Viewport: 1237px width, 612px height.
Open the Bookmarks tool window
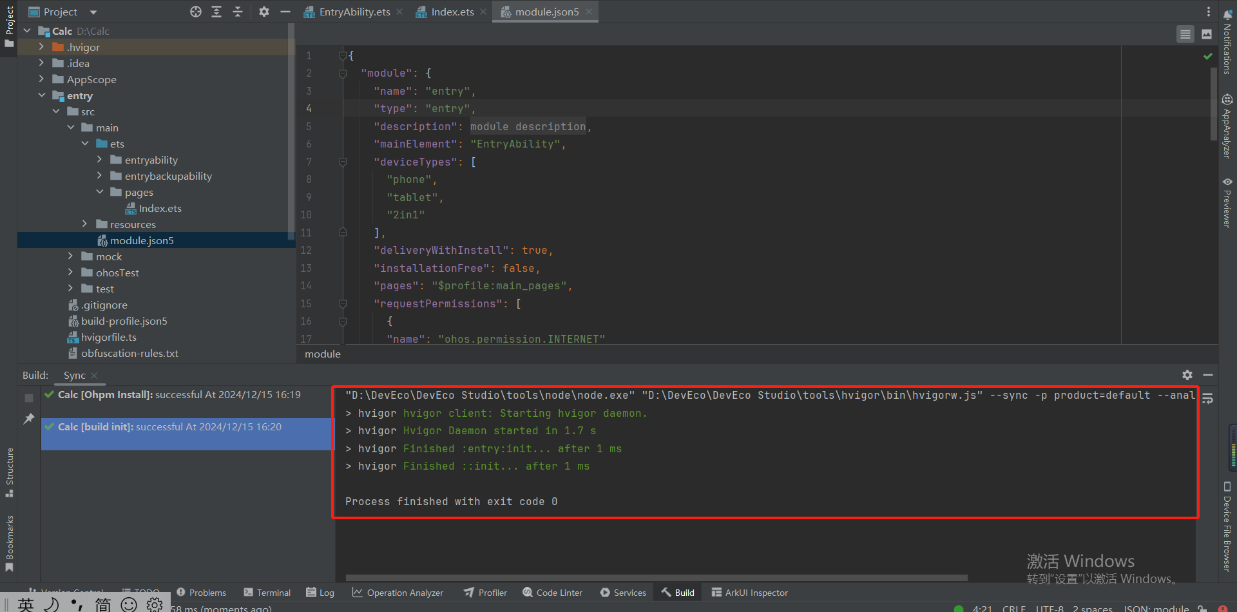pyautogui.click(x=9, y=543)
